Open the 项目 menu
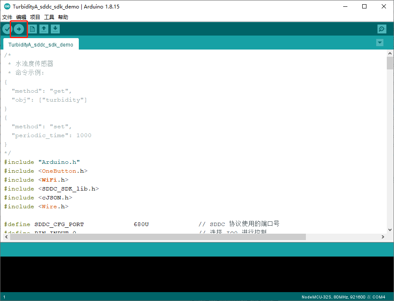Image resolution: width=394 pixels, height=301 pixels. 35,17
